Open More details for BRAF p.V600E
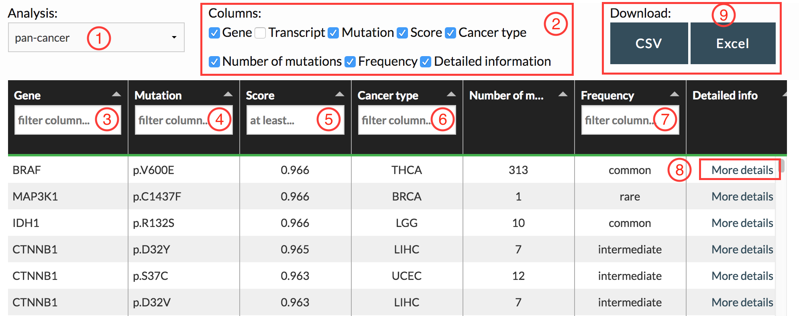 [742, 170]
